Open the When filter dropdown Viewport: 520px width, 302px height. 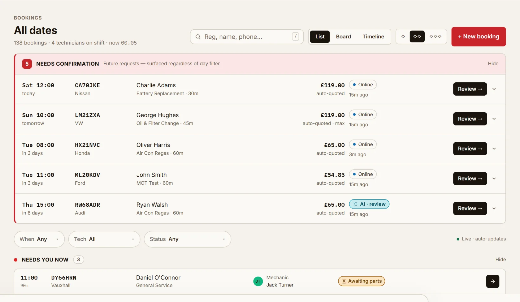coord(39,239)
